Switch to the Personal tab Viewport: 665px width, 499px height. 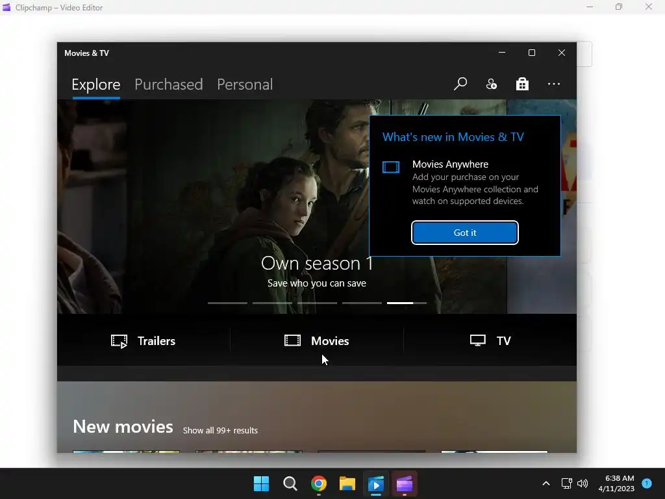coord(245,84)
